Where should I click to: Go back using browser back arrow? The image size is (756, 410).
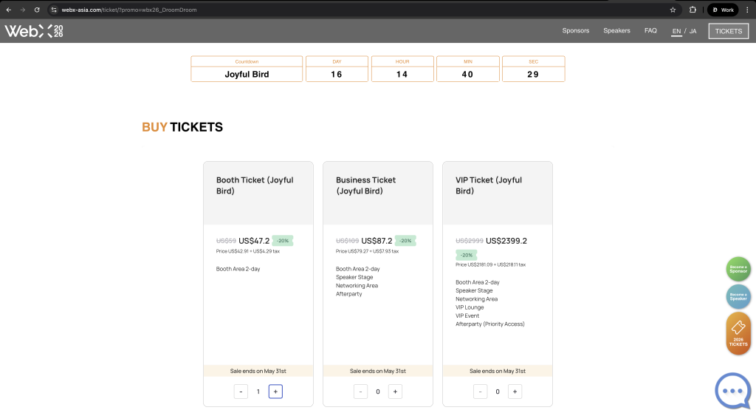9,10
